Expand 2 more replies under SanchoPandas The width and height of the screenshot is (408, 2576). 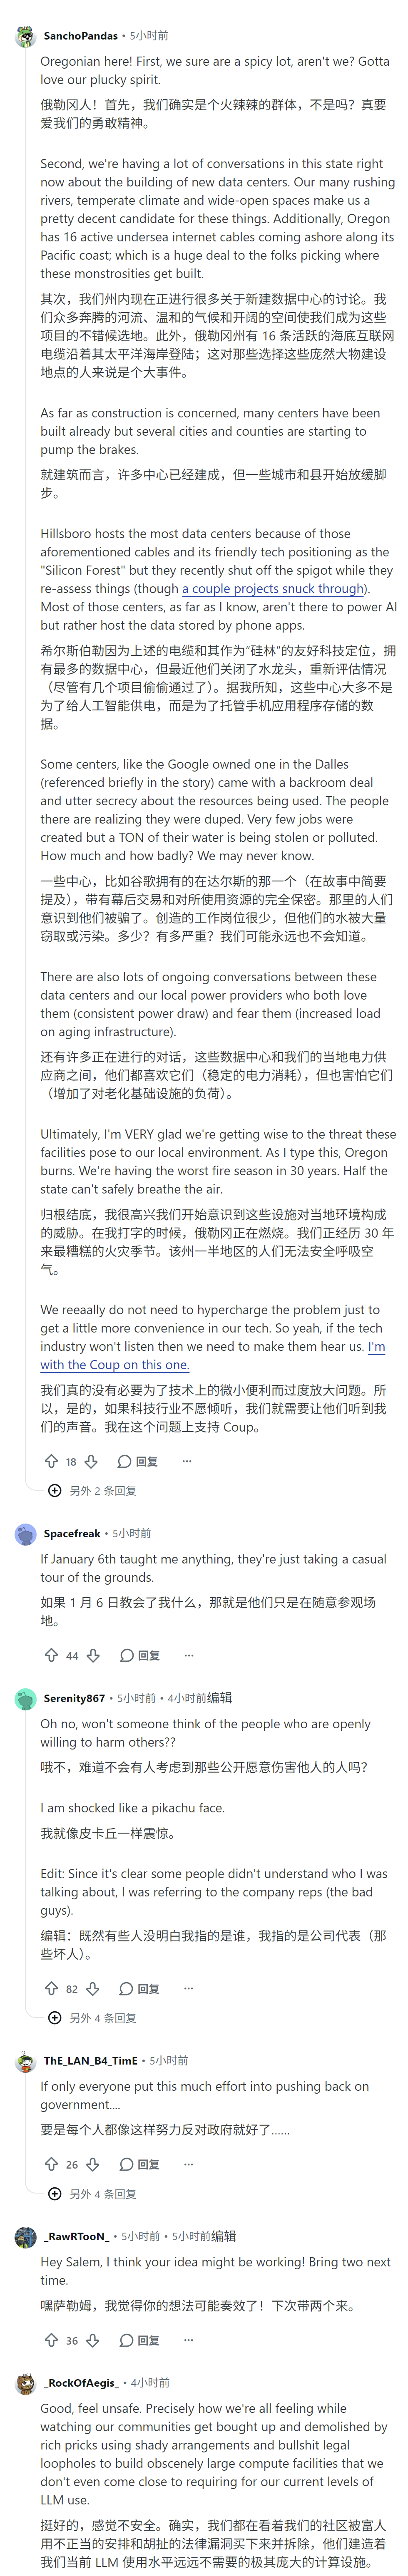tap(92, 1490)
